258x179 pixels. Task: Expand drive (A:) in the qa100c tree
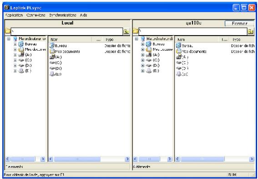coord(143,55)
